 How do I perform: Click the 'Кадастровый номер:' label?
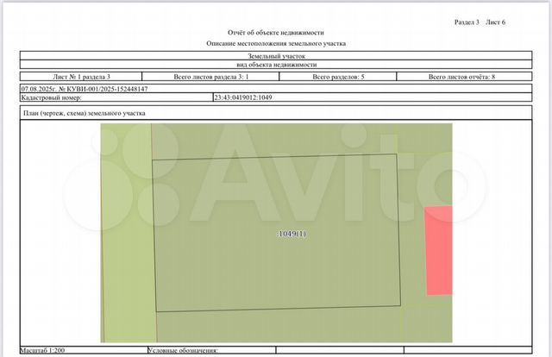click(47, 98)
